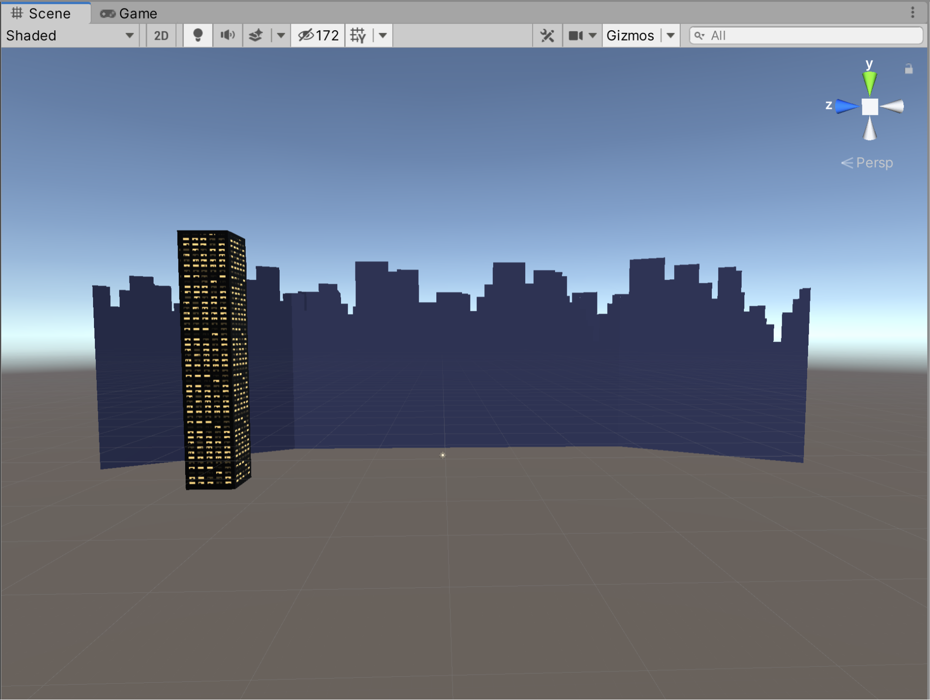This screenshot has height=700, width=930.
Task: Open the Shaded draw mode dropdown
Action: (x=70, y=35)
